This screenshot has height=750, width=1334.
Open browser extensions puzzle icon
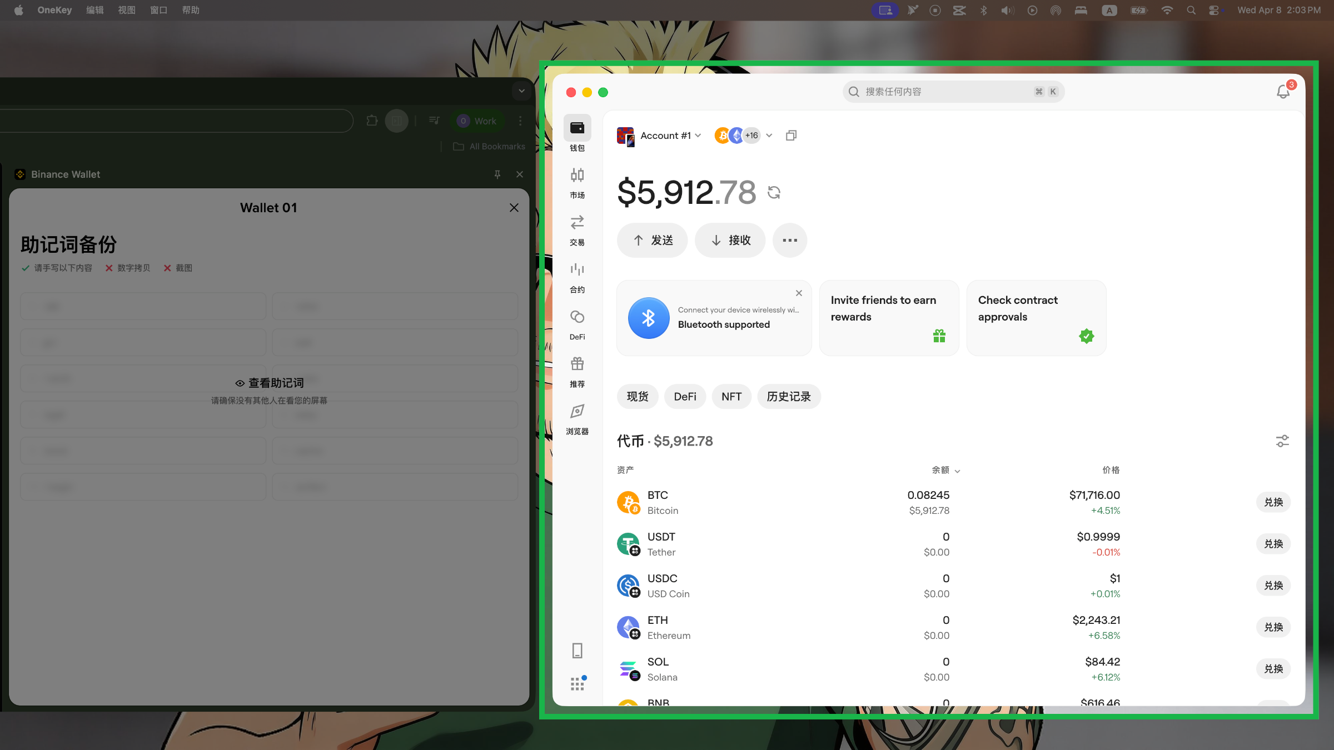(372, 121)
